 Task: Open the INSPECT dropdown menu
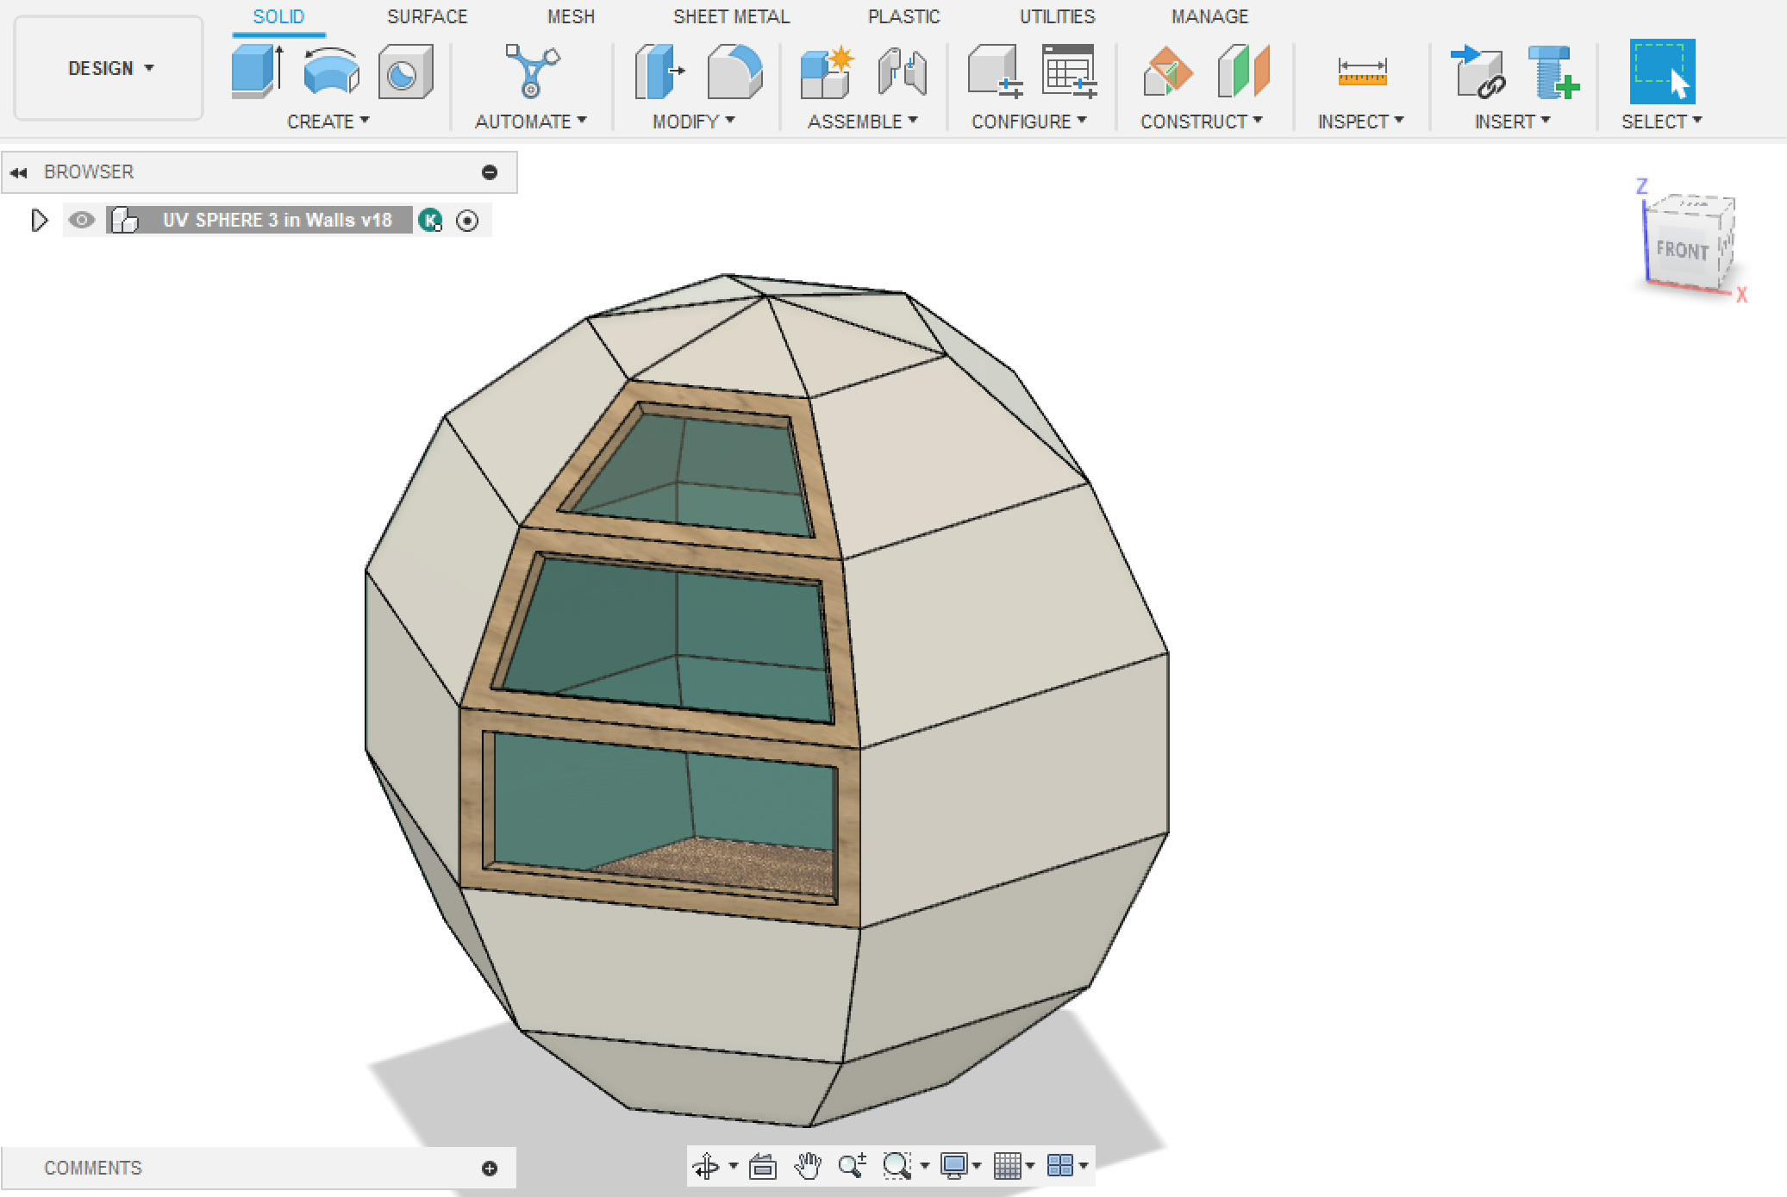click(1361, 122)
